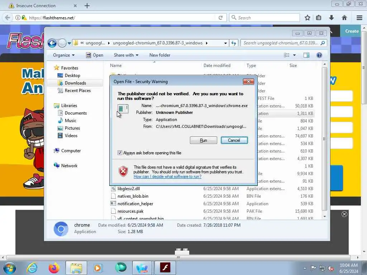367x275 pixels.
Task: Click the Explorer forward arrow button
Action: click(62, 43)
